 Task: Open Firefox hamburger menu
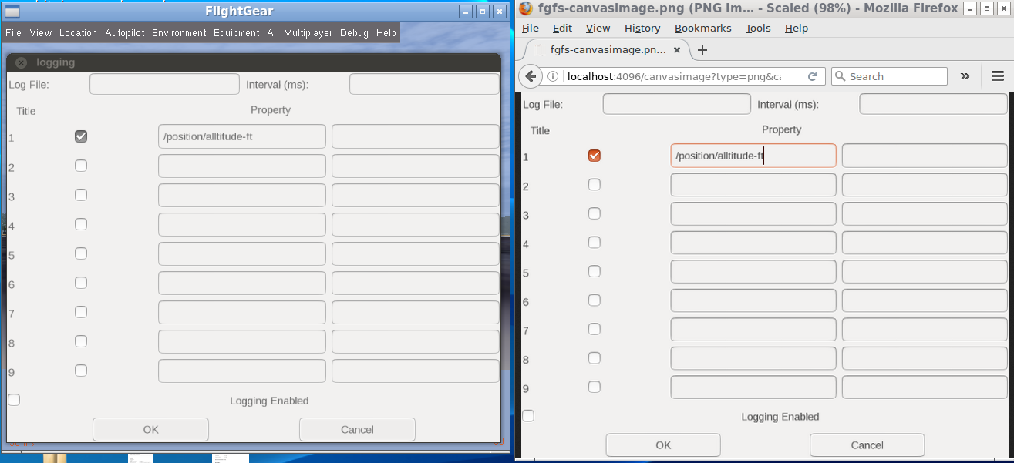pos(997,76)
